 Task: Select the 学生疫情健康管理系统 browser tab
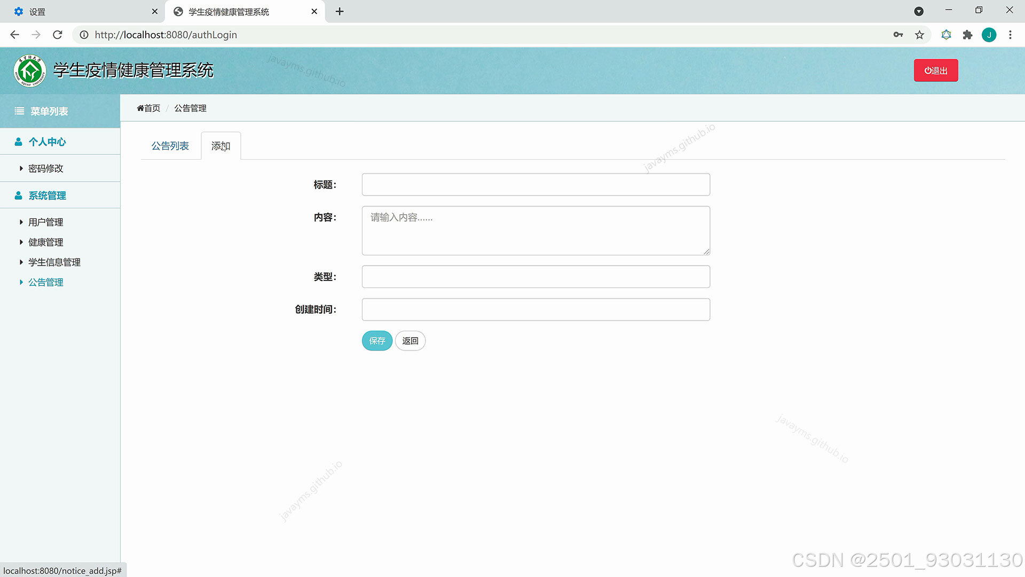coord(245,11)
